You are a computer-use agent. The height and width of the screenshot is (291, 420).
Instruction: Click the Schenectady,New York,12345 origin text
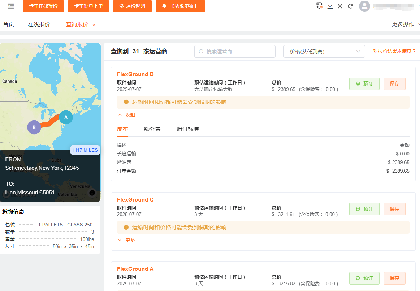pos(42,168)
